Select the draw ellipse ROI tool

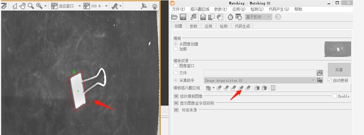point(226,88)
